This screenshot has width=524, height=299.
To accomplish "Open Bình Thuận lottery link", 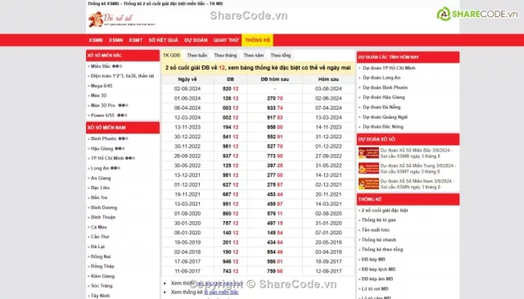I will pos(103,217).
